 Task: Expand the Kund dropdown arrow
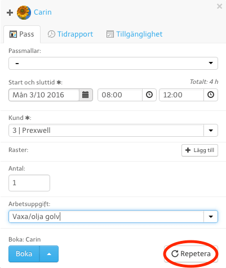[x=211, y=130]
